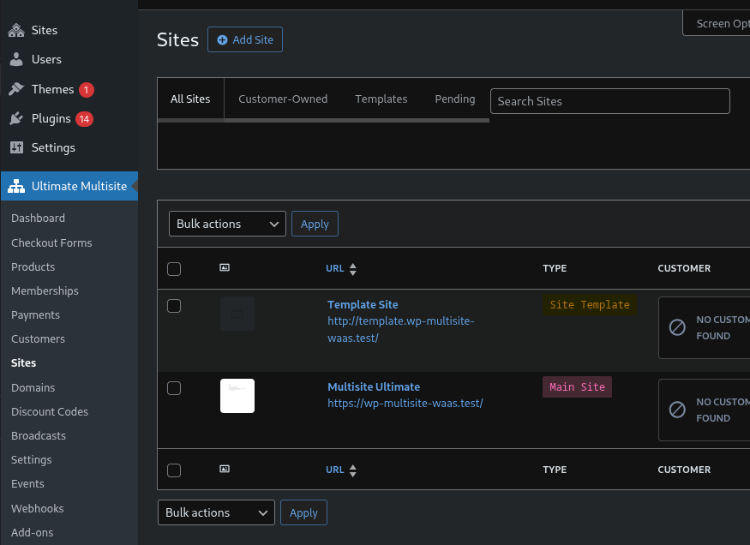
Task: Click the image column icon in the bottom table header
Action: pyautogui.click(x=225, y=469)
